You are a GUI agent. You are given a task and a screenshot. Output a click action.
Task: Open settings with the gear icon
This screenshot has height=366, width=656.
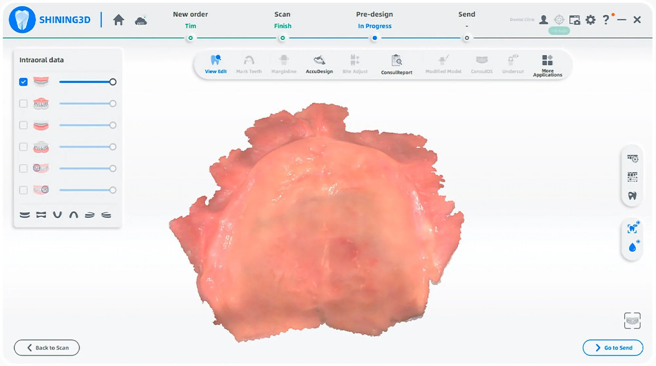pos(590,20)
